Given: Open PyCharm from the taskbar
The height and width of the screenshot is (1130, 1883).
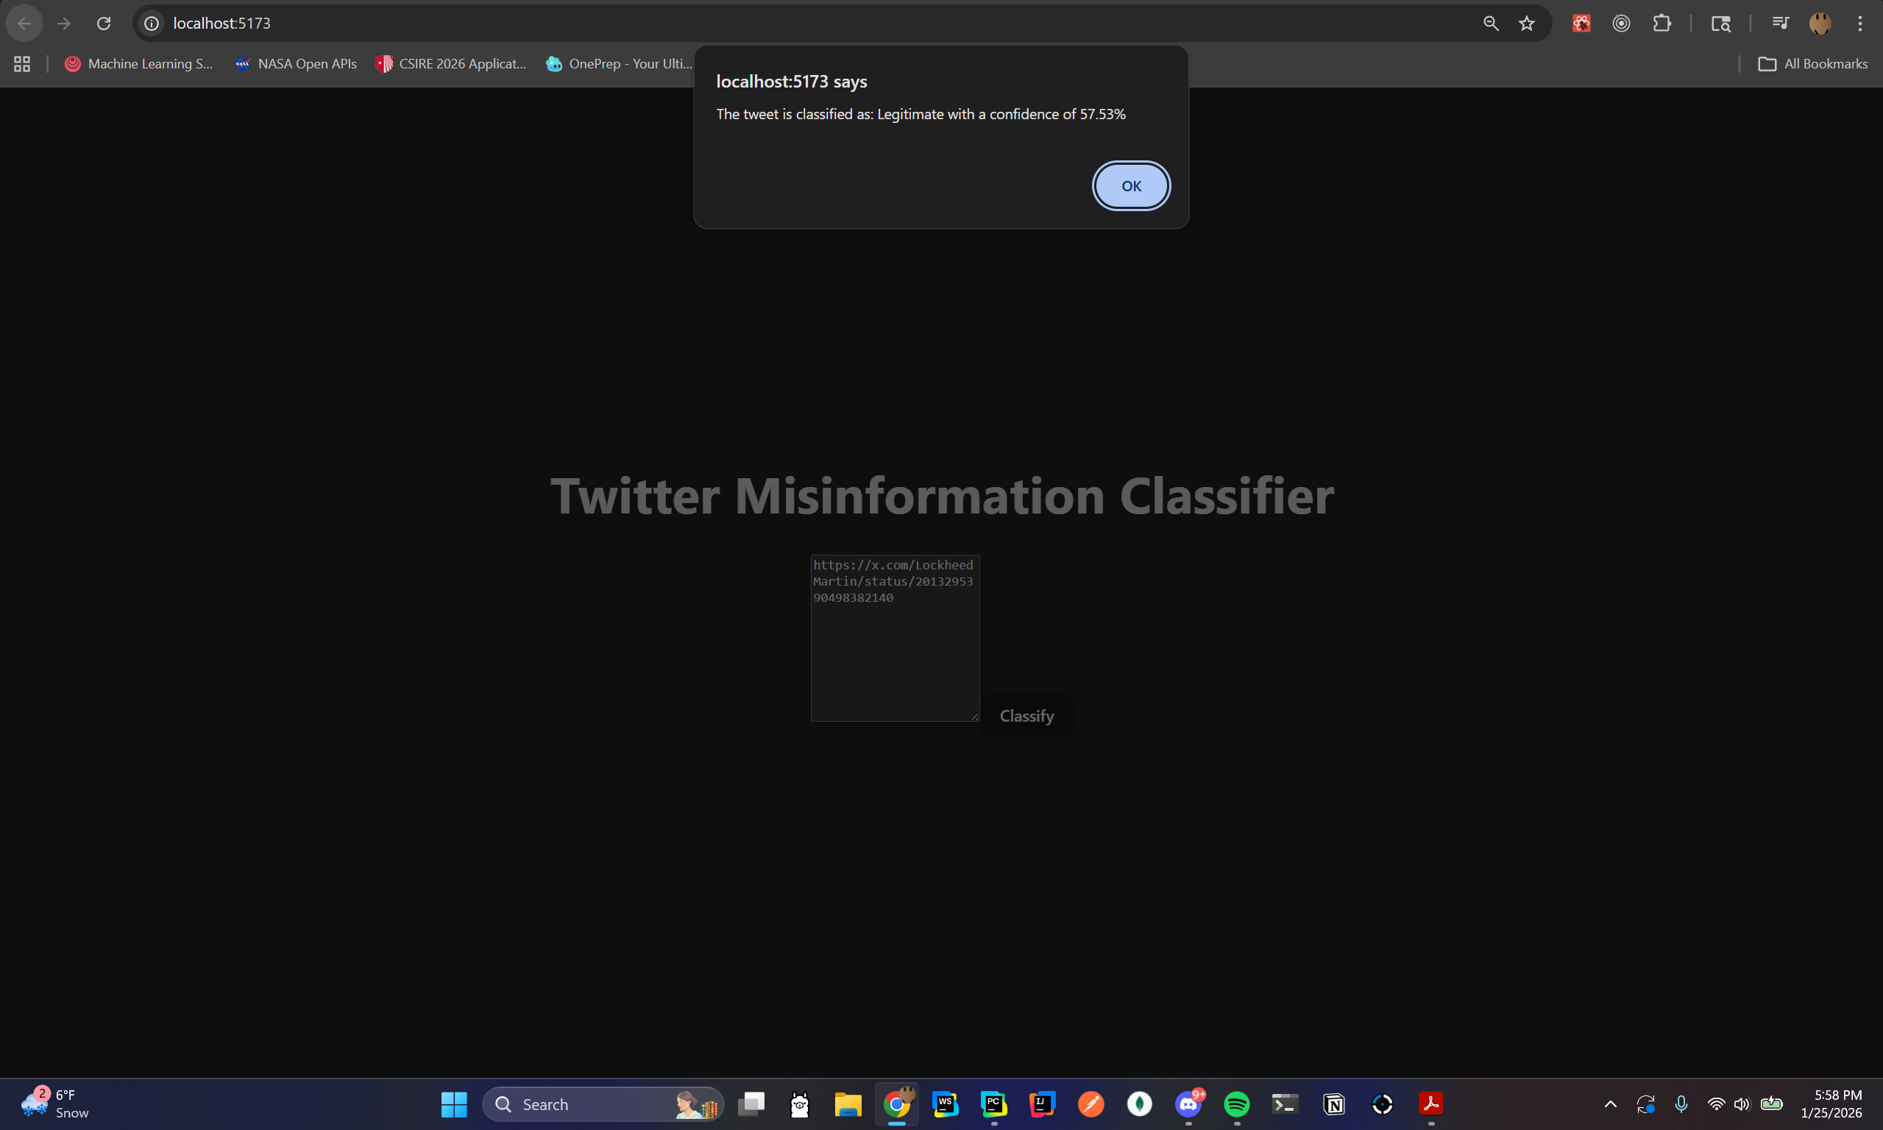Looking at the screenshot, I should [993, 1104].
